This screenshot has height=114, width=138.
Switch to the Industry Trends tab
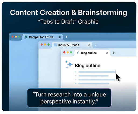(72, 45)
